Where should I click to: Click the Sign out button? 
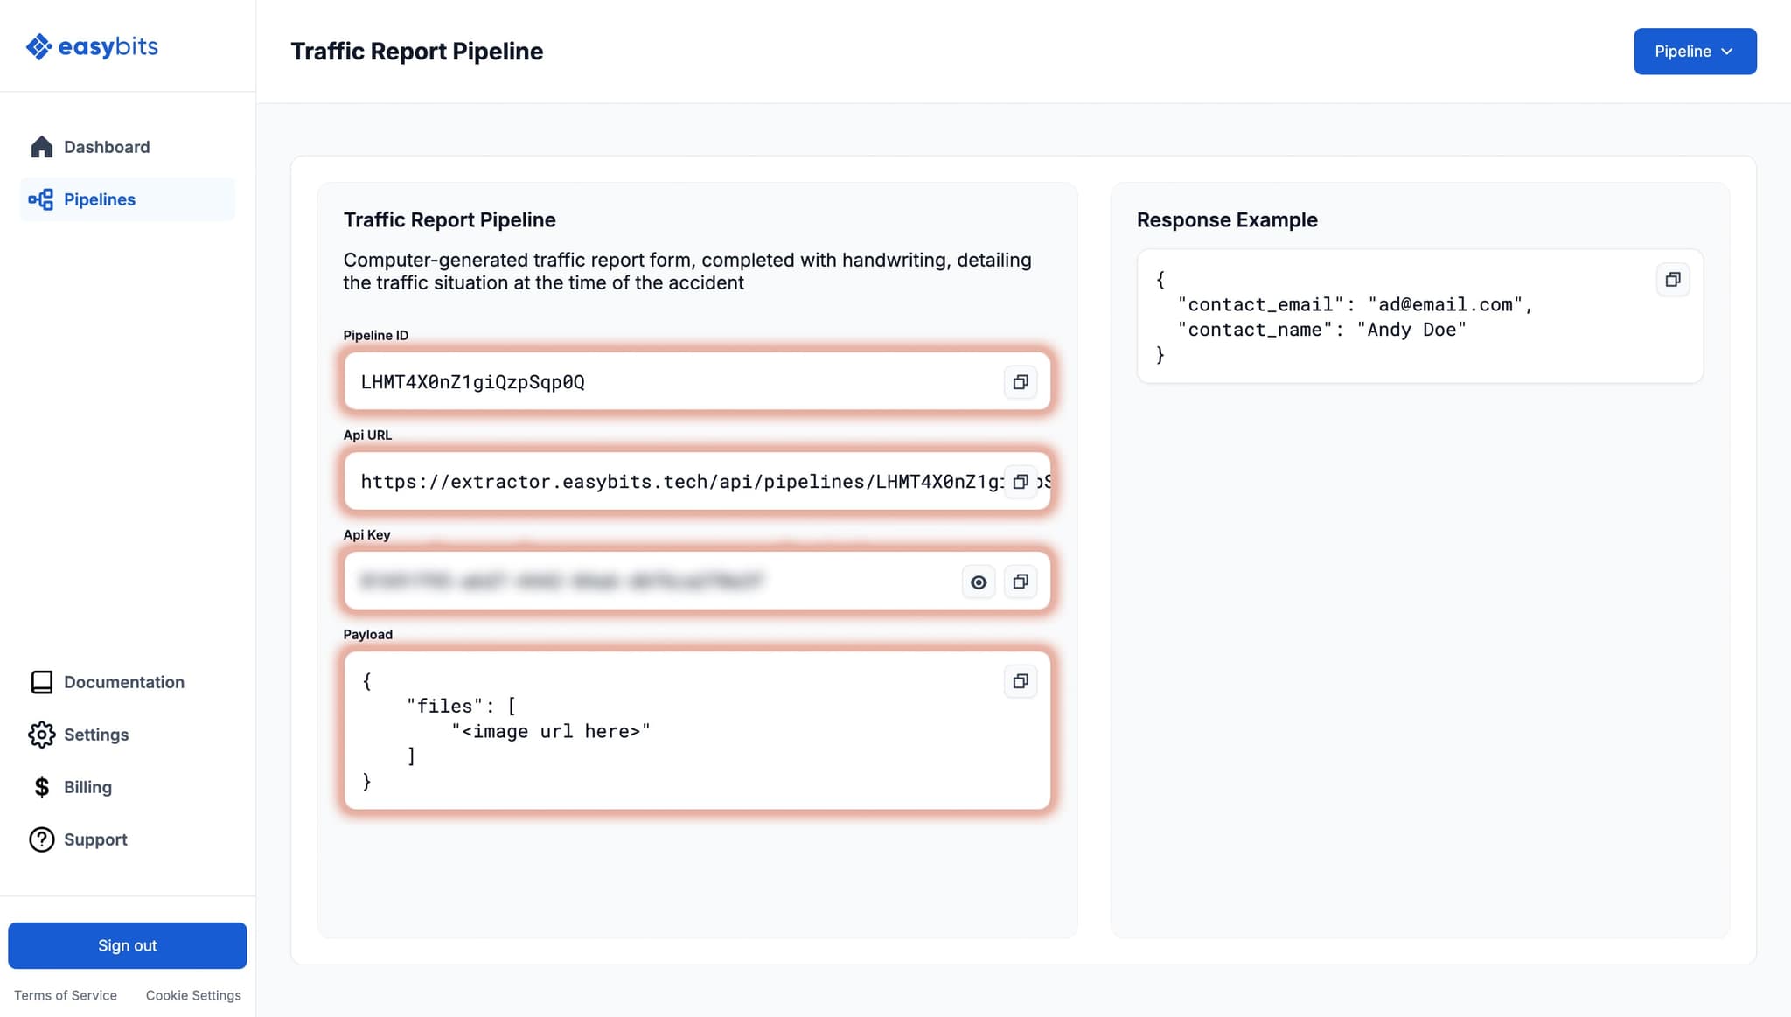[x=128, y=945]
